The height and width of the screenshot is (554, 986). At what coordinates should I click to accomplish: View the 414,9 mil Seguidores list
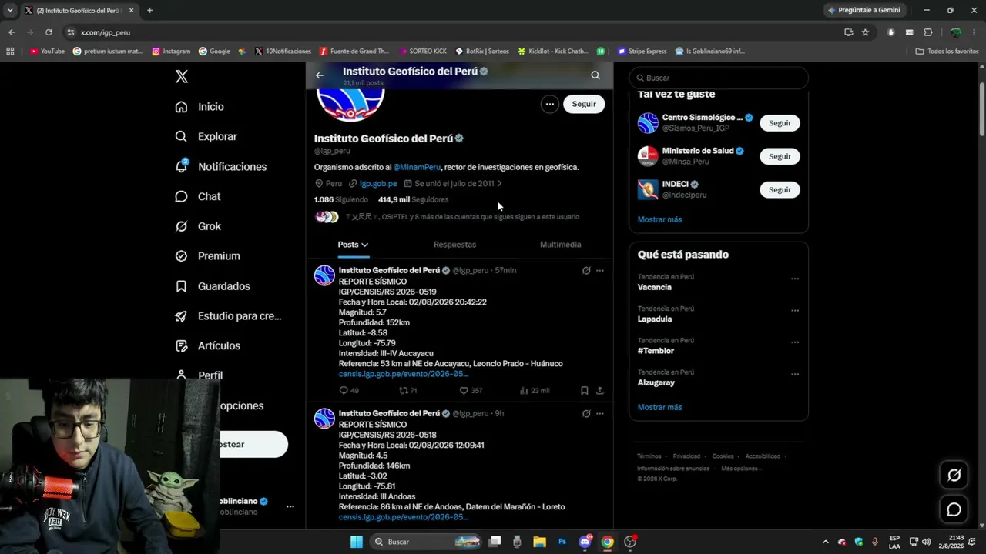tap(413, 200)
